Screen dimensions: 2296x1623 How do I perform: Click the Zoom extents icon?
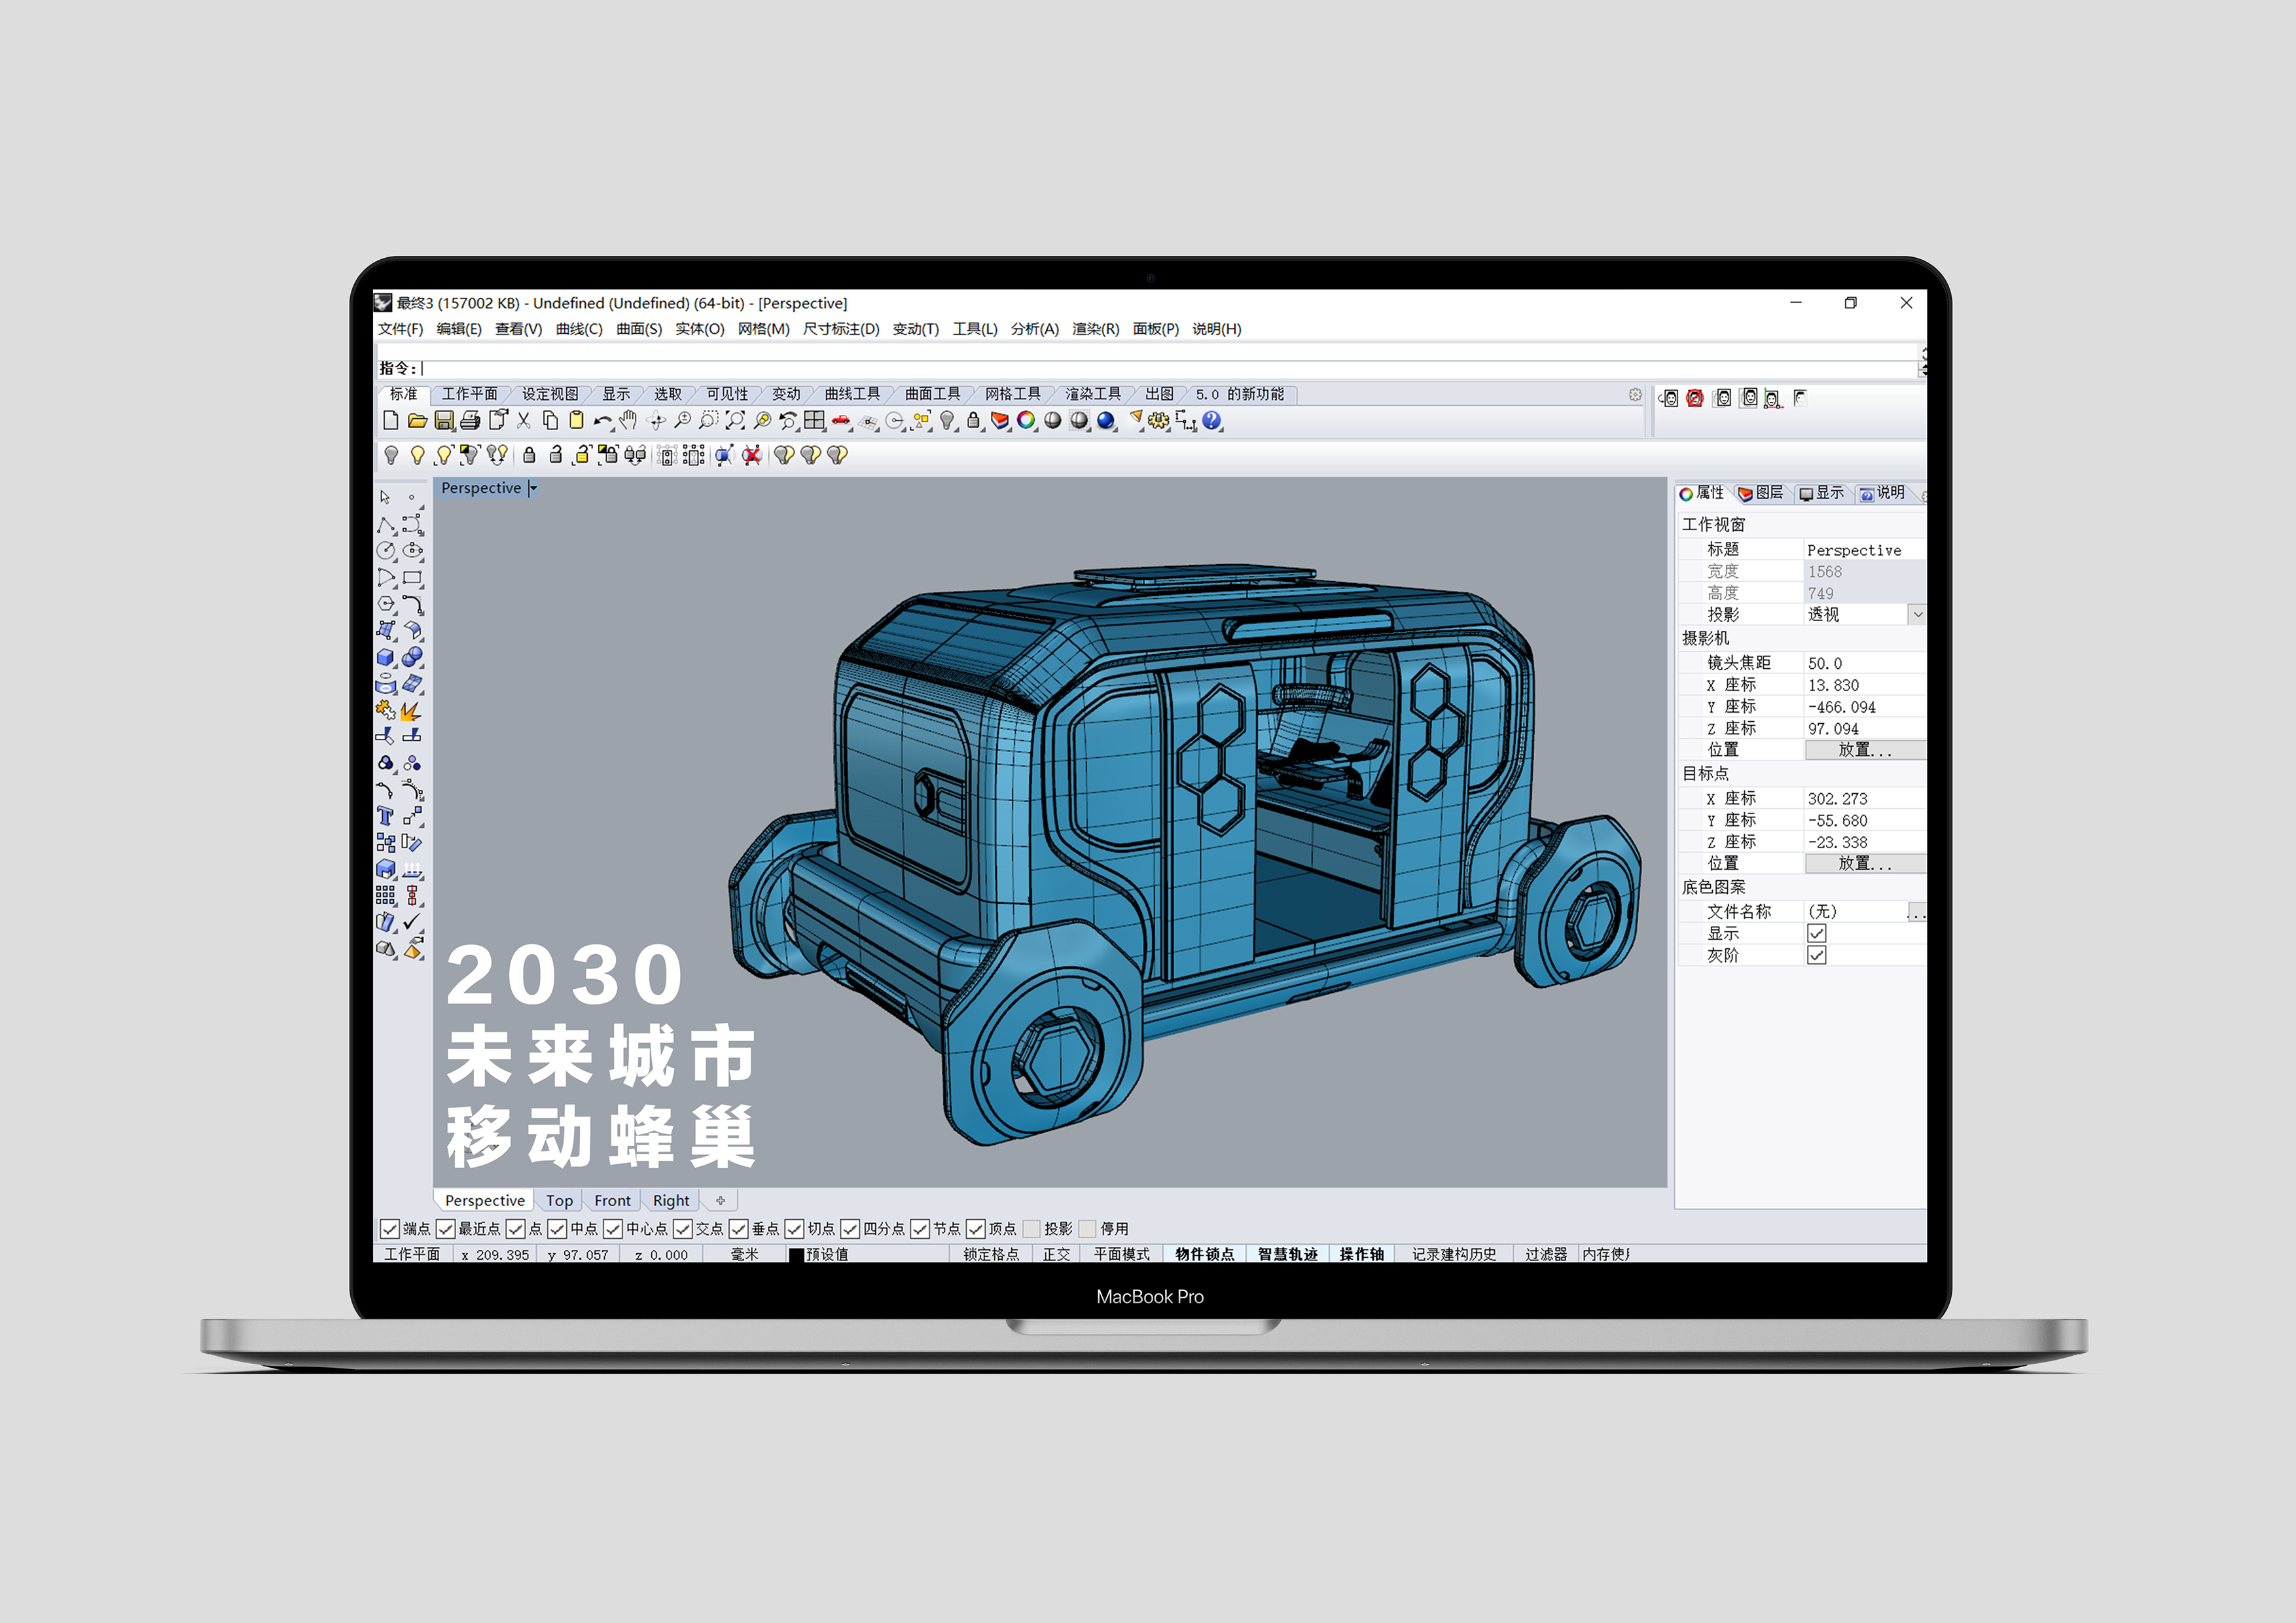click(735, 421)
